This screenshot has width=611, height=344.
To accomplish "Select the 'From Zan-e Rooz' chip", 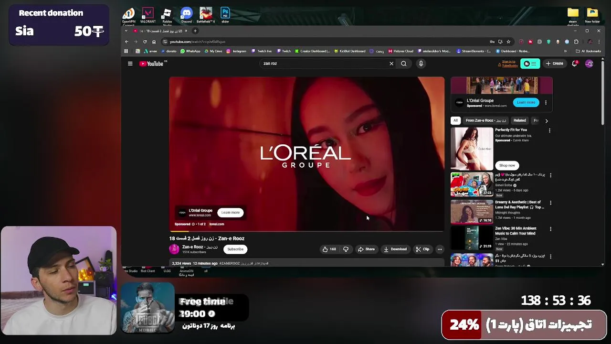I will click(485, 120).
